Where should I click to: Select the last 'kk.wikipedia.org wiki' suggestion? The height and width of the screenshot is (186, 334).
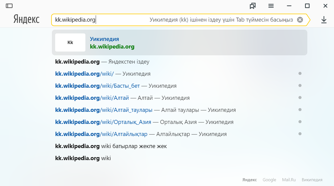tap(83, 158)
